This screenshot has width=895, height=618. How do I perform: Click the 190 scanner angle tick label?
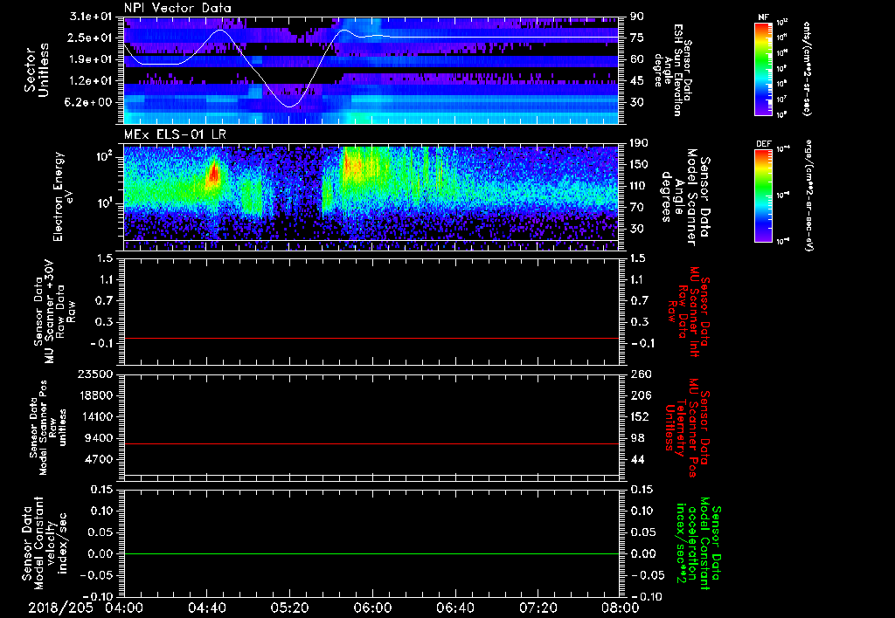tap(640, 143)
